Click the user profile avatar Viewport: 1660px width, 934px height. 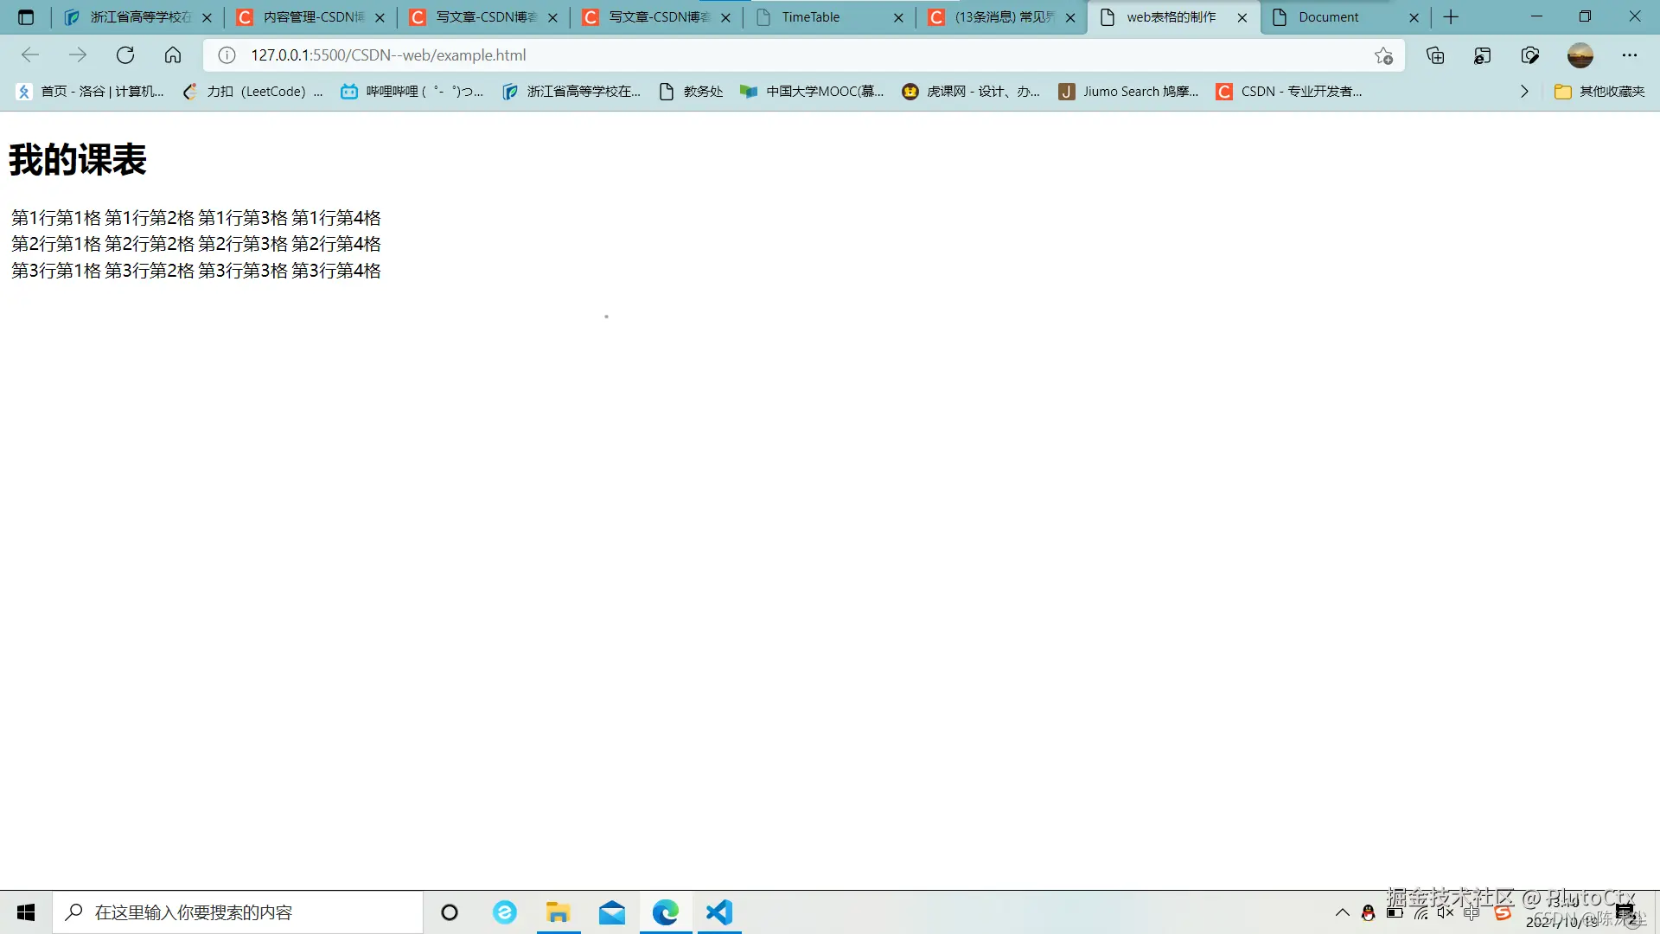[1580, 55]
